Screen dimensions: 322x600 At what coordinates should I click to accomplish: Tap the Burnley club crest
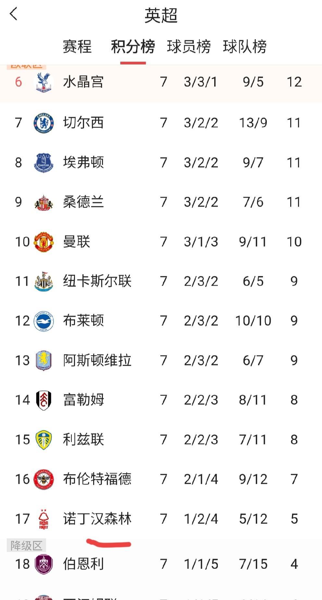click(43, 564)
